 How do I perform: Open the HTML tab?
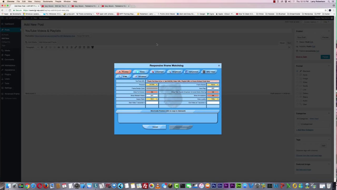coord(123,77)
